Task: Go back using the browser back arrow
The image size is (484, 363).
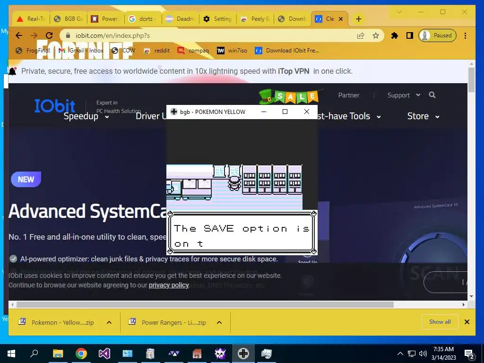Action: coord(19,35)
